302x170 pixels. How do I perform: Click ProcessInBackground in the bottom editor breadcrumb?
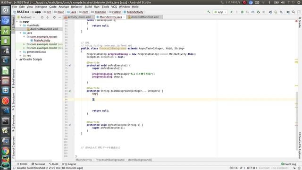pos(110,160)
